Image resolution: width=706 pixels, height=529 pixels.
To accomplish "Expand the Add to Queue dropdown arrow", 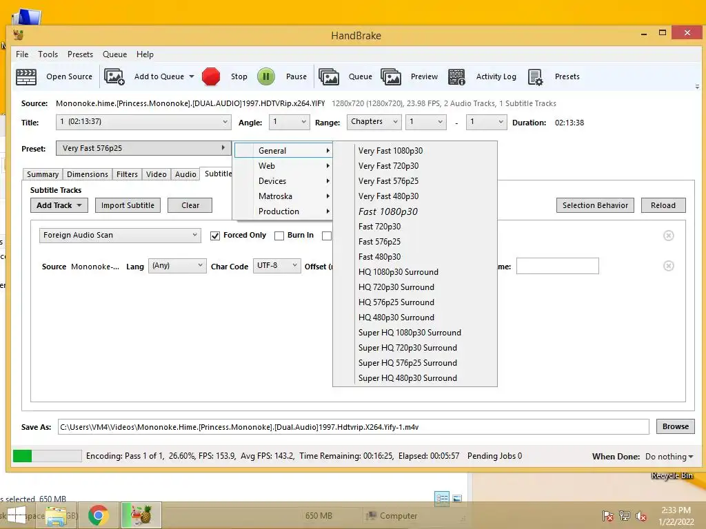I will [x=192, y=76].
